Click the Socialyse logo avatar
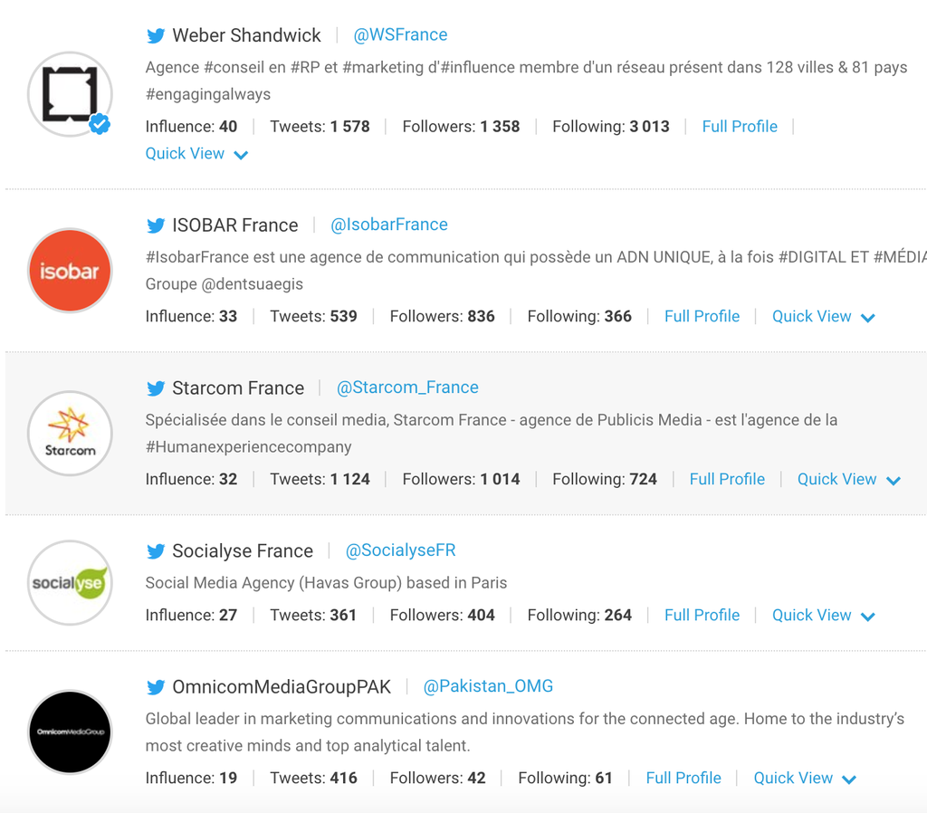The height and width of the screenshot is (813, 927). (x=70, y=583)
